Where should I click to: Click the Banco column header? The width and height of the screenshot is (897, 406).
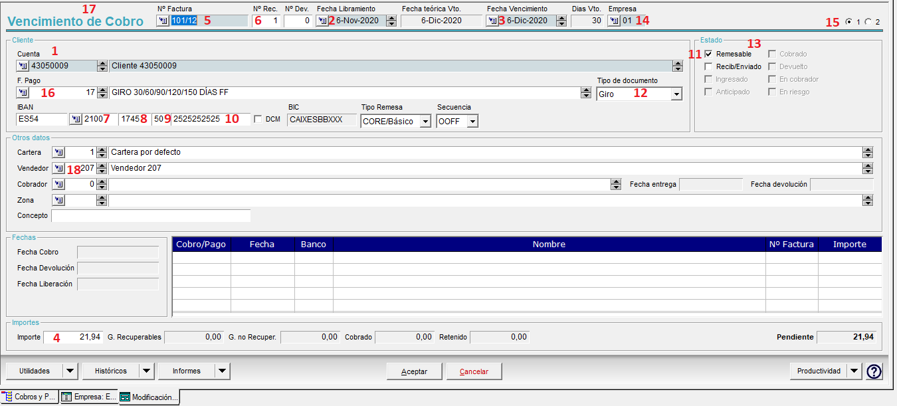click(314, 244)
